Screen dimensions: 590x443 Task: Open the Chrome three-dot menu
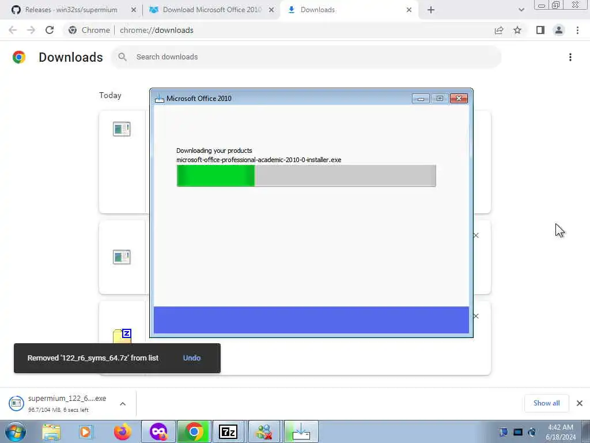pyautogui.click(x=577, y=30)
